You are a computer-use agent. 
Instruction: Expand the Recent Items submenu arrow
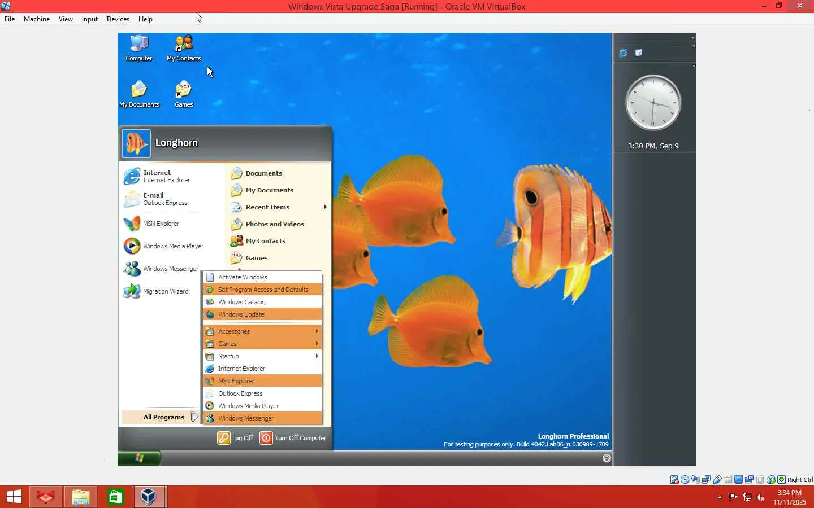[x=325, y=207]
